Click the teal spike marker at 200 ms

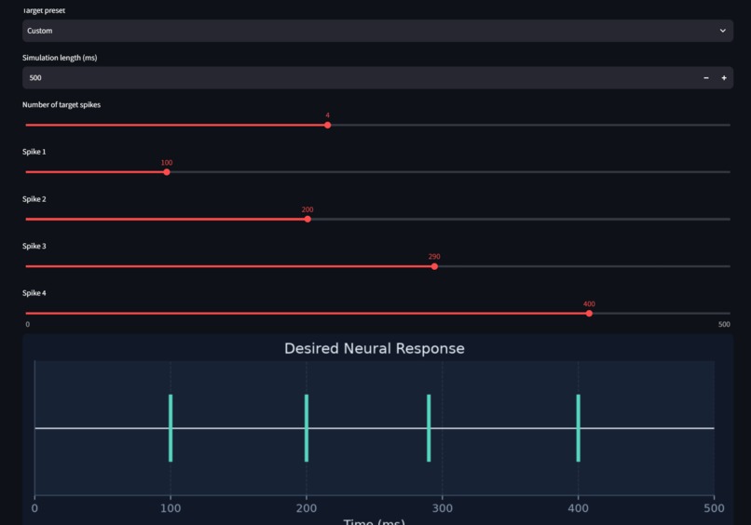(307, 428)
